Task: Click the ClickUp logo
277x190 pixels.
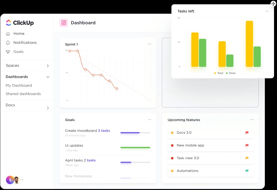Action: [20, 23]
